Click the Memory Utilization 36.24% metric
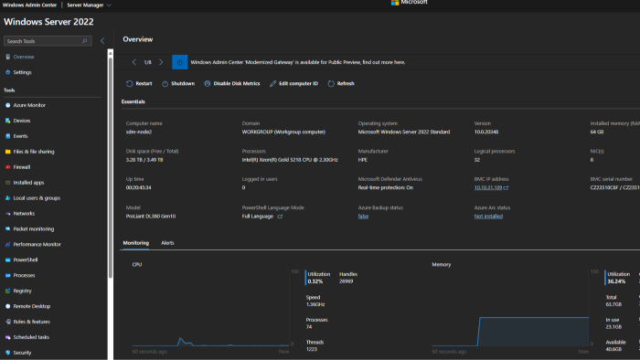 (618, 278)
